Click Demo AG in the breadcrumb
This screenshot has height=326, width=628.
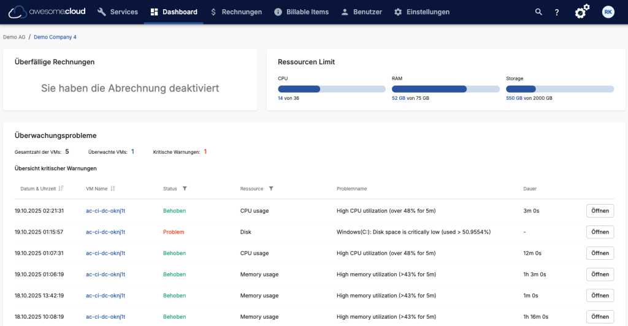coord(14,37)
